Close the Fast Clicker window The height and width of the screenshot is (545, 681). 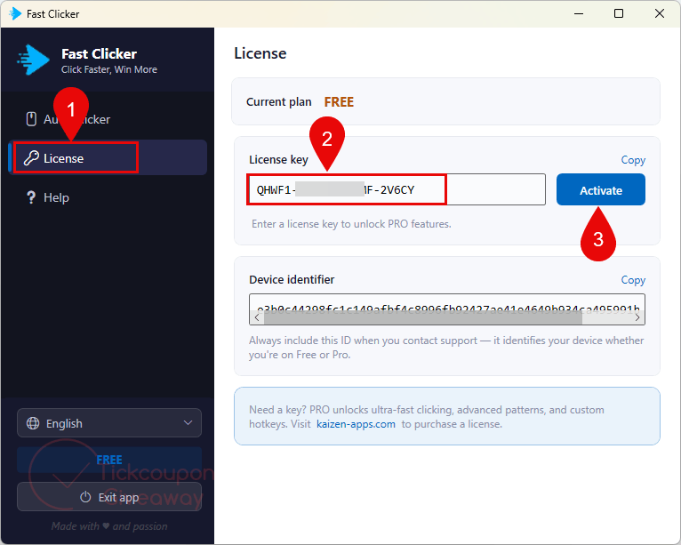[x=660, y=14]
